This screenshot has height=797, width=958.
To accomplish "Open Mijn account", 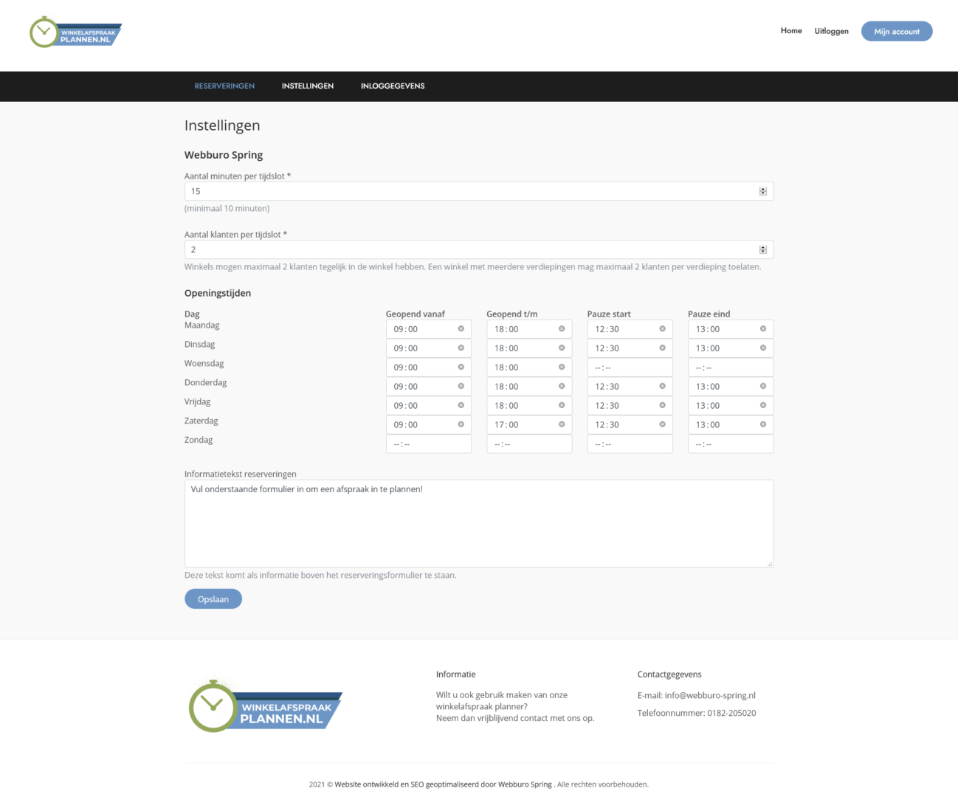I will point(897,32).
